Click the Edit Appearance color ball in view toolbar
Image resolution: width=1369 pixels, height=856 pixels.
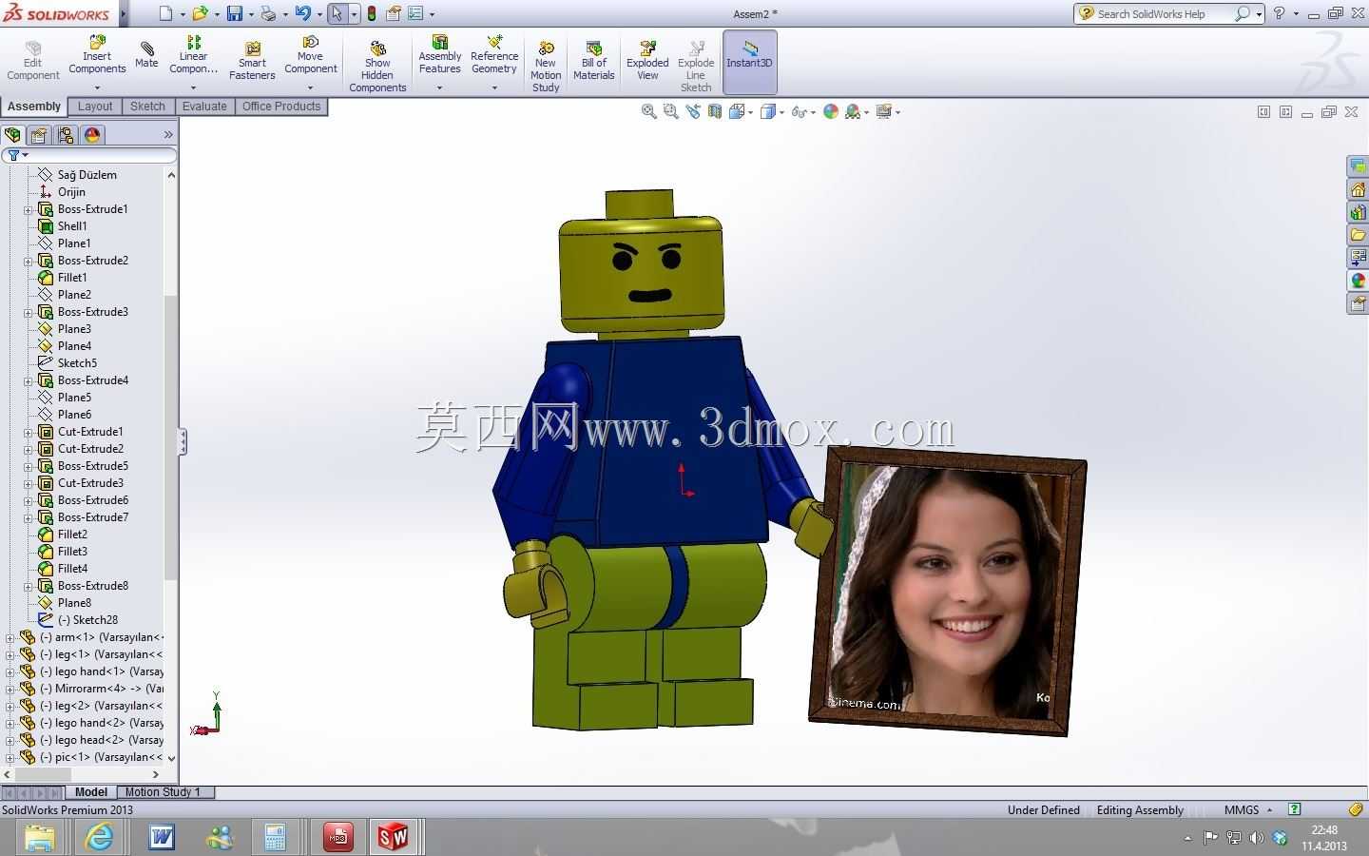coord(831,111)
